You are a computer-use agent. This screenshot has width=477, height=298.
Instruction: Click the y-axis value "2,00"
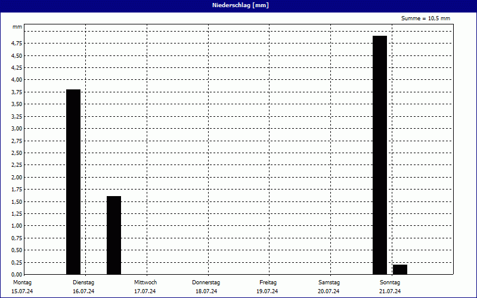(17, 177)
